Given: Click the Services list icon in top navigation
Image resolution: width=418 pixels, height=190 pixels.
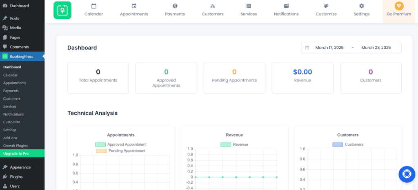Looking at the screenshot, I should (249, 6).
